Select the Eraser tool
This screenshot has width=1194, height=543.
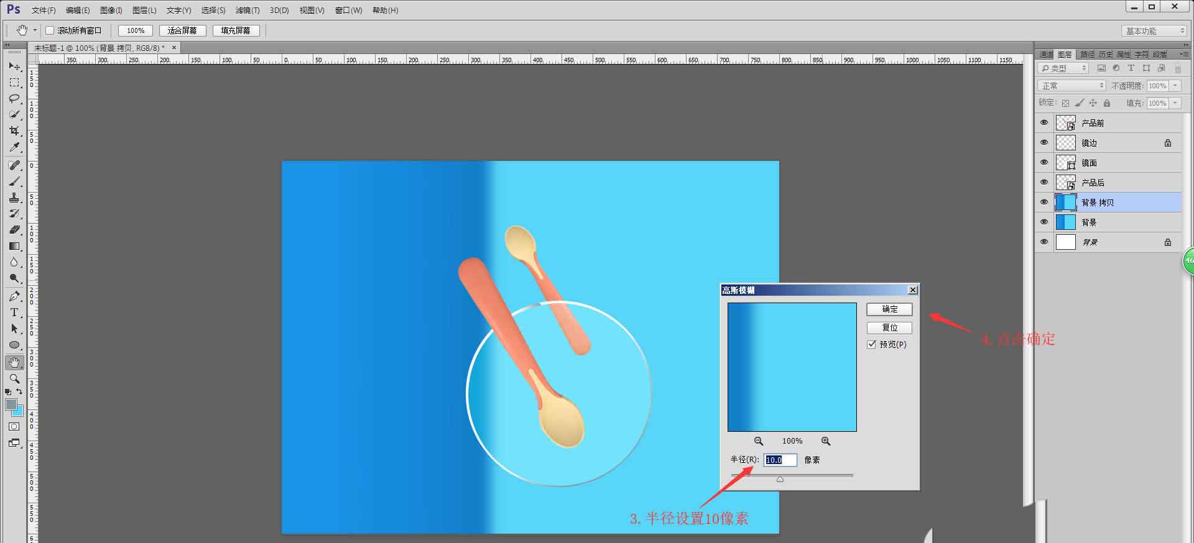(x=14, y=230)
